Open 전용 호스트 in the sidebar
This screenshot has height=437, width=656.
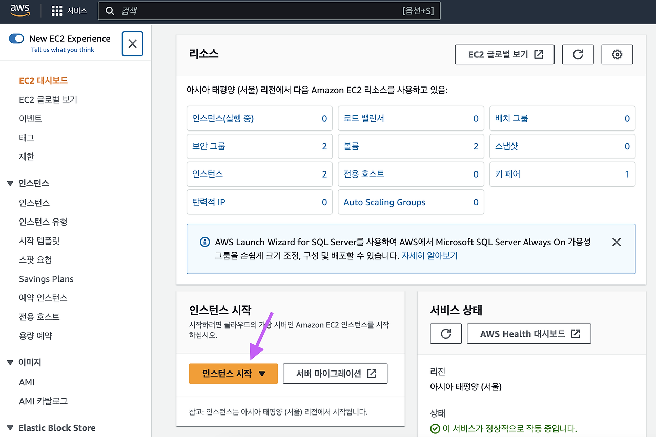(x=39, y=317)
